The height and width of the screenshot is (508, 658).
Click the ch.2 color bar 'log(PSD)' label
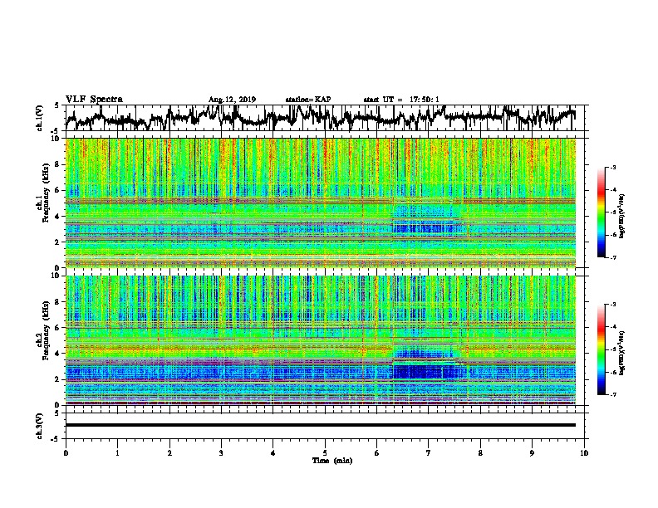[x=622, y=354]
